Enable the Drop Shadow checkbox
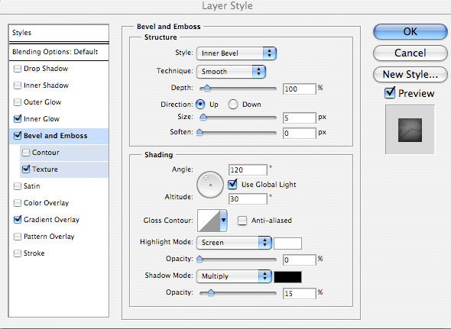 18,69
